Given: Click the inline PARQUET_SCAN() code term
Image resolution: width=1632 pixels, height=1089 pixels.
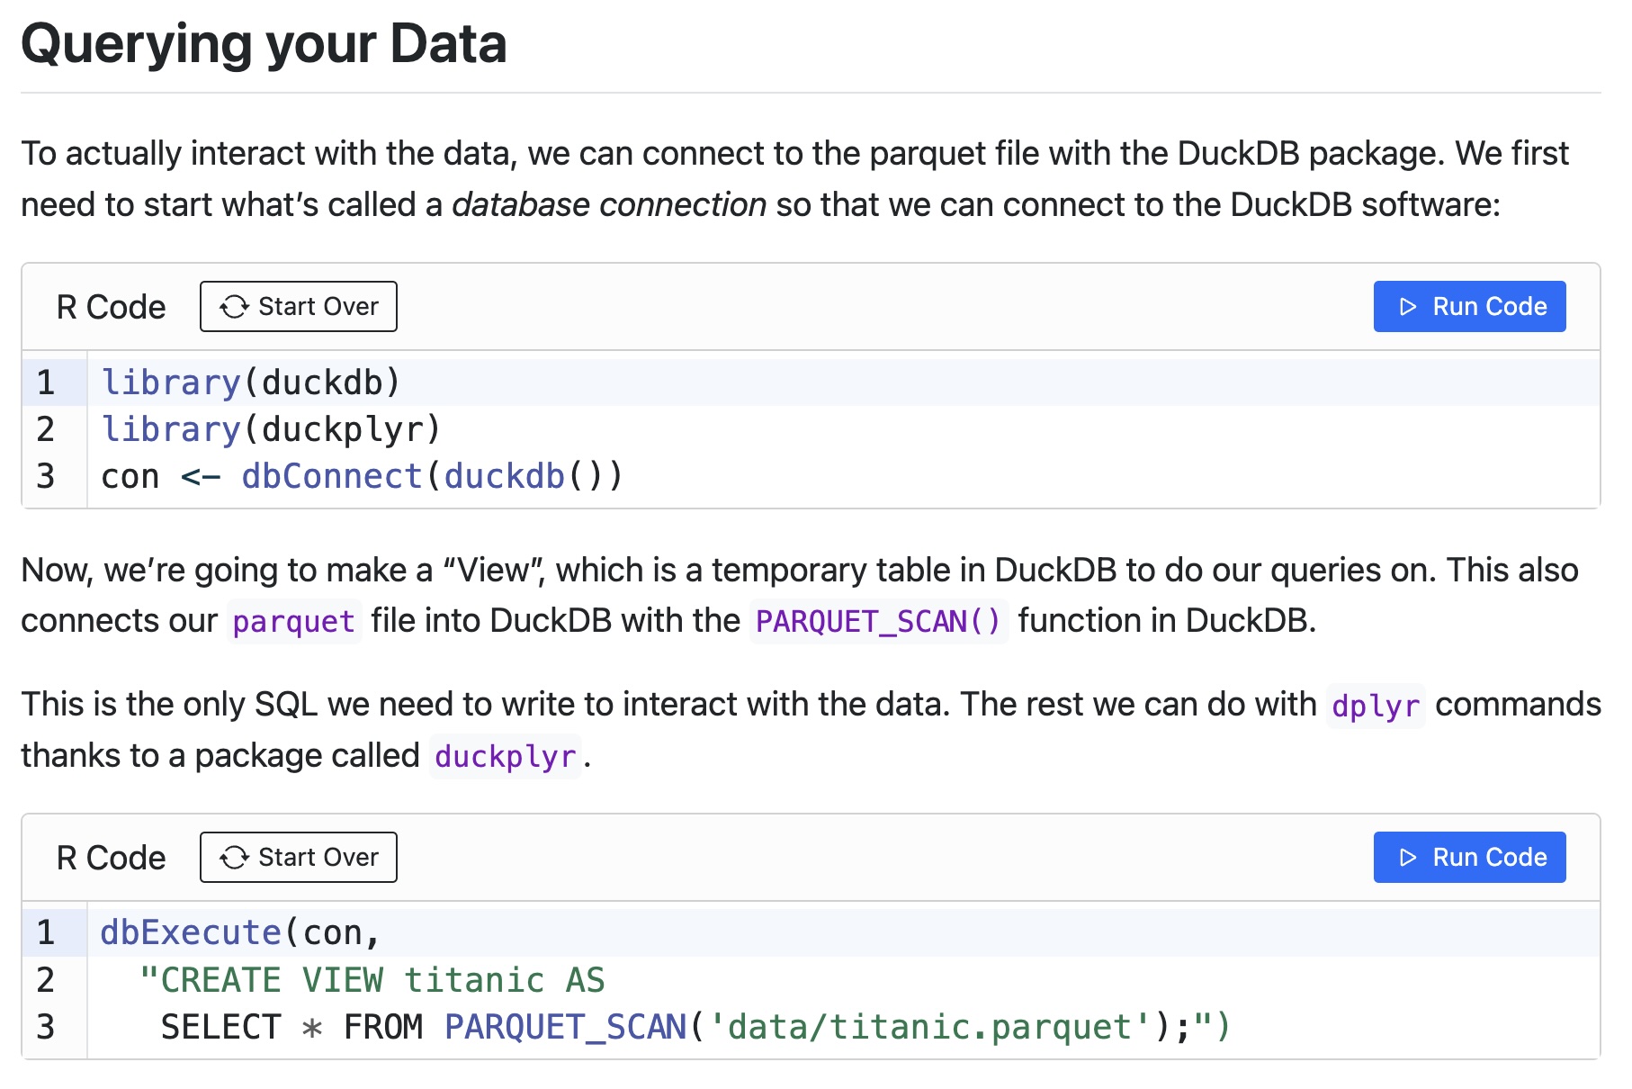Looking at the screenshot, I should [x=877, y=622].
